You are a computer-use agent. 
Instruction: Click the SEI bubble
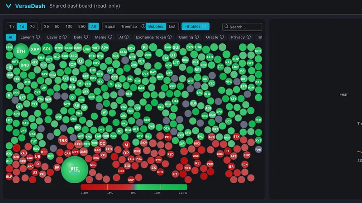pos(198,69)
